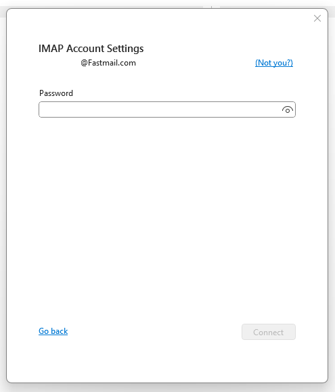Screen dimensions: 335x392
Task: Dismiss the dialog with the X icon
Action: 317,18
